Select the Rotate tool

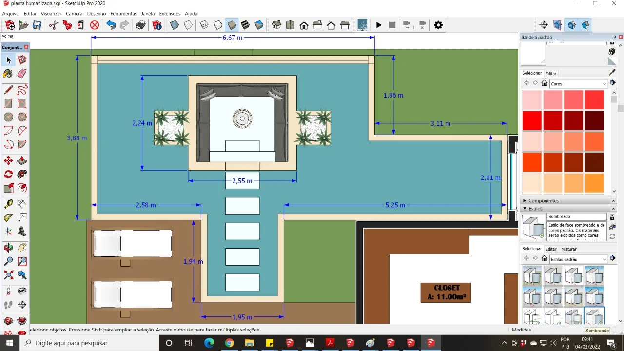[x=8, y=175]
